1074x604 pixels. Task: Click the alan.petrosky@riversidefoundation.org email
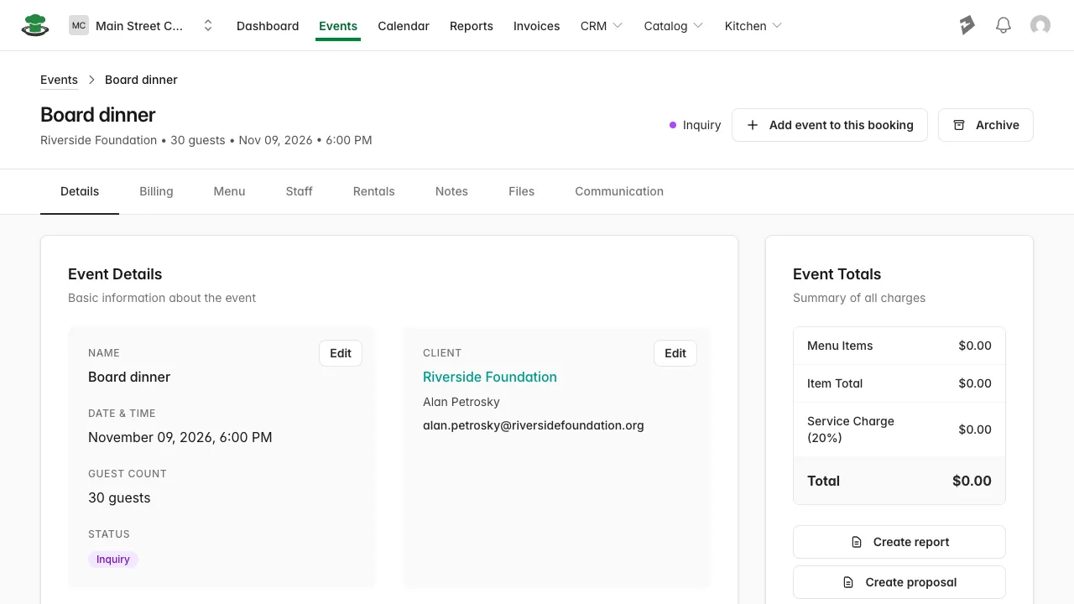[534, 425]
